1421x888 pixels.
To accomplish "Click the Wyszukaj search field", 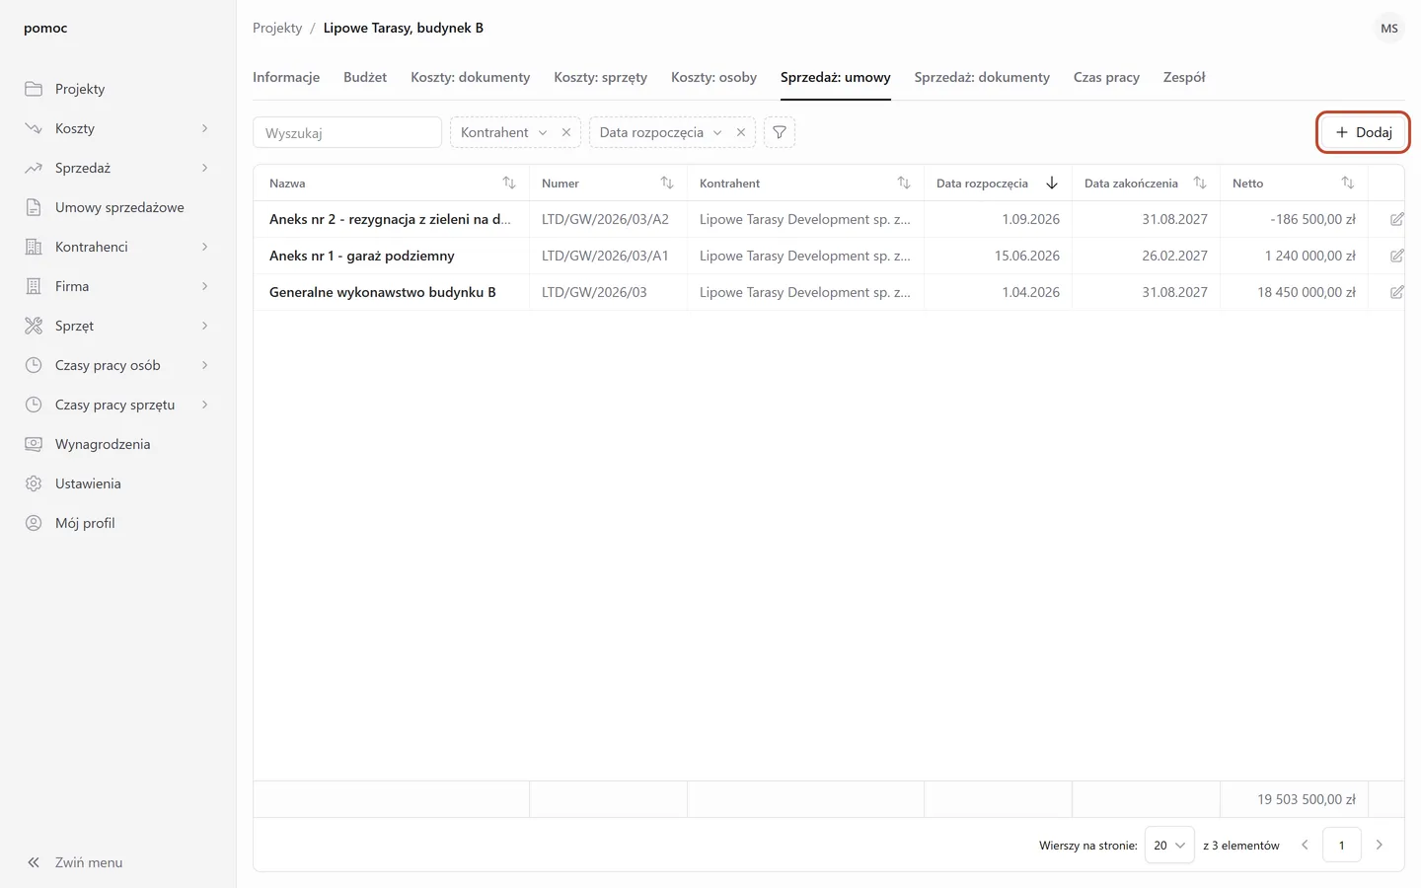I will 347,132.
